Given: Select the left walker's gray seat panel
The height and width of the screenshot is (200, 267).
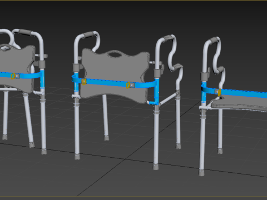Looking at the screenshot, I should pyautogui.click(x=17, y=68).
